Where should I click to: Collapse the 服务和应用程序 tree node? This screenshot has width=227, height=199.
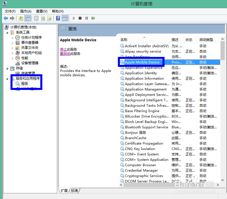[7, 79]
